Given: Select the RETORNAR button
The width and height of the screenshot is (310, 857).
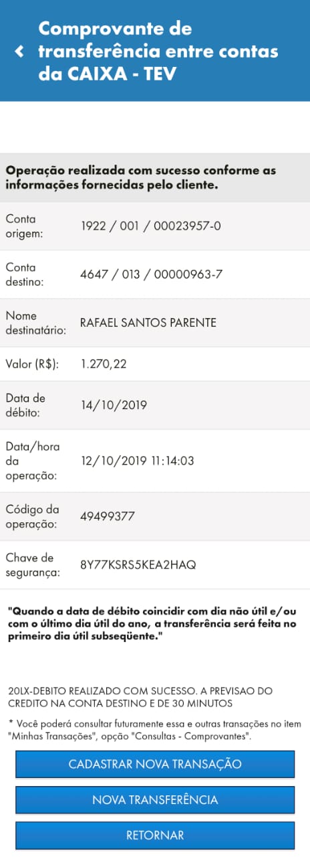Looking at the screenshot, I should point(155,835).
